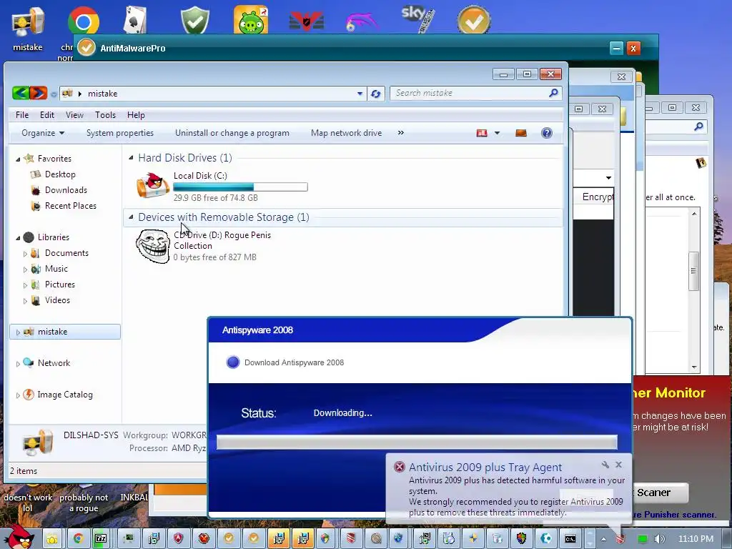Select the CD Drive (D:) trollface icon
Viewport: 732px width, 549px height.
coord(153,246)
